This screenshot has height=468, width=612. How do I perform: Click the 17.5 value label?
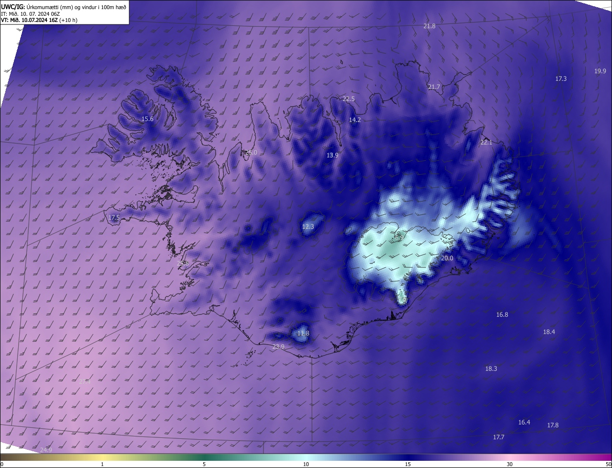click(114, 217)
